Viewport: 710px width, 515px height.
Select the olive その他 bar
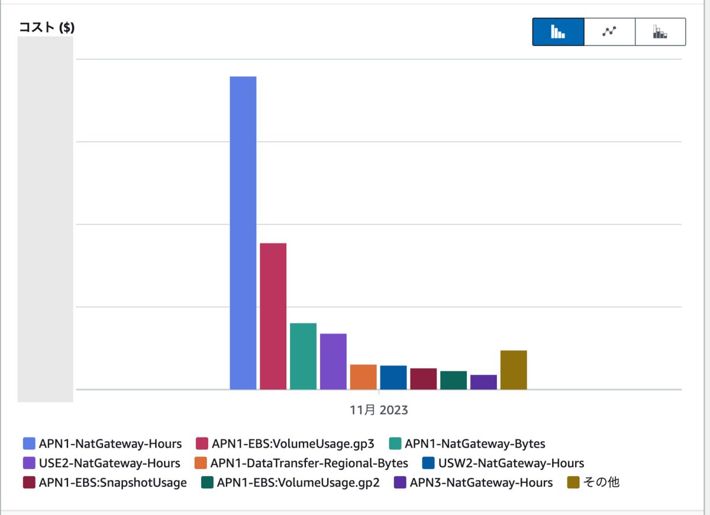pyautogui.click(x=514, y=370)
